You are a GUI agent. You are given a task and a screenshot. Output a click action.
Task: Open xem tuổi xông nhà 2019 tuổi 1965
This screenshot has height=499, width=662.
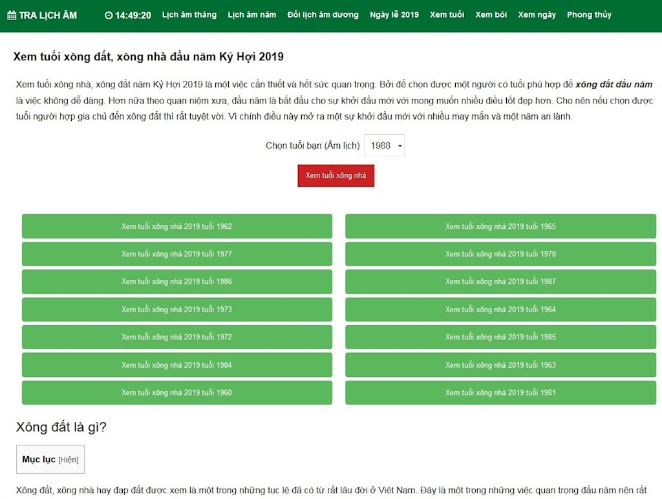(500, 226)
